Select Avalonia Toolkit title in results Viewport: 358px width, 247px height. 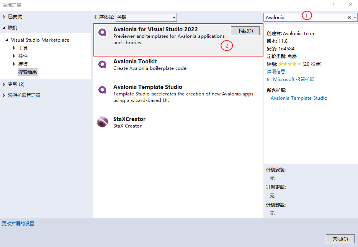tap(135, 61)
